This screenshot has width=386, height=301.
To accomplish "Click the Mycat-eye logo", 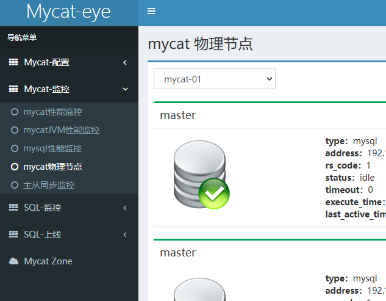I will pyautogui.click(x=68, y=12).
